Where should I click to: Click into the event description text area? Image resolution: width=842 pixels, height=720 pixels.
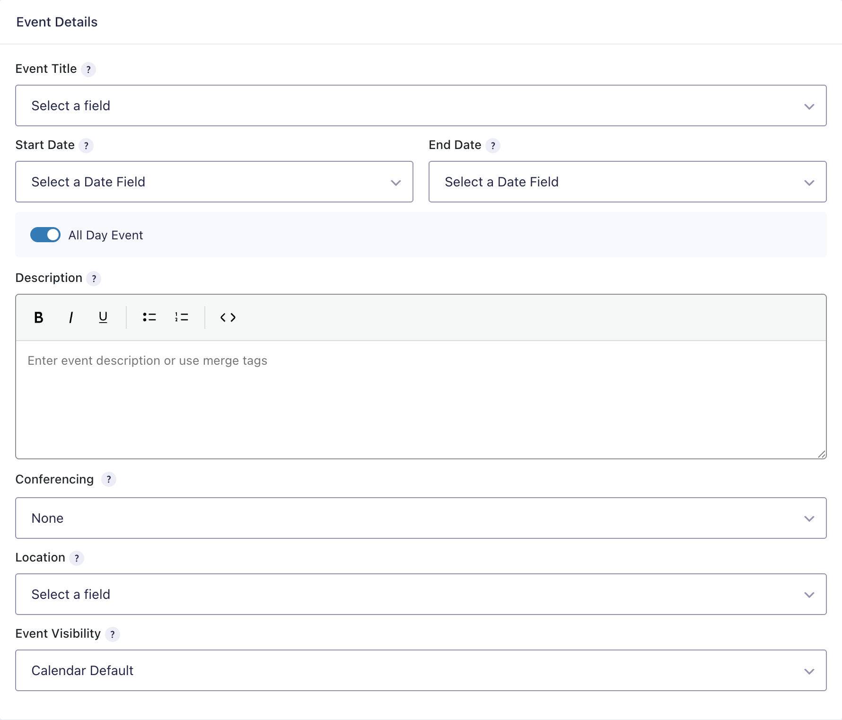tap(421, 400)
